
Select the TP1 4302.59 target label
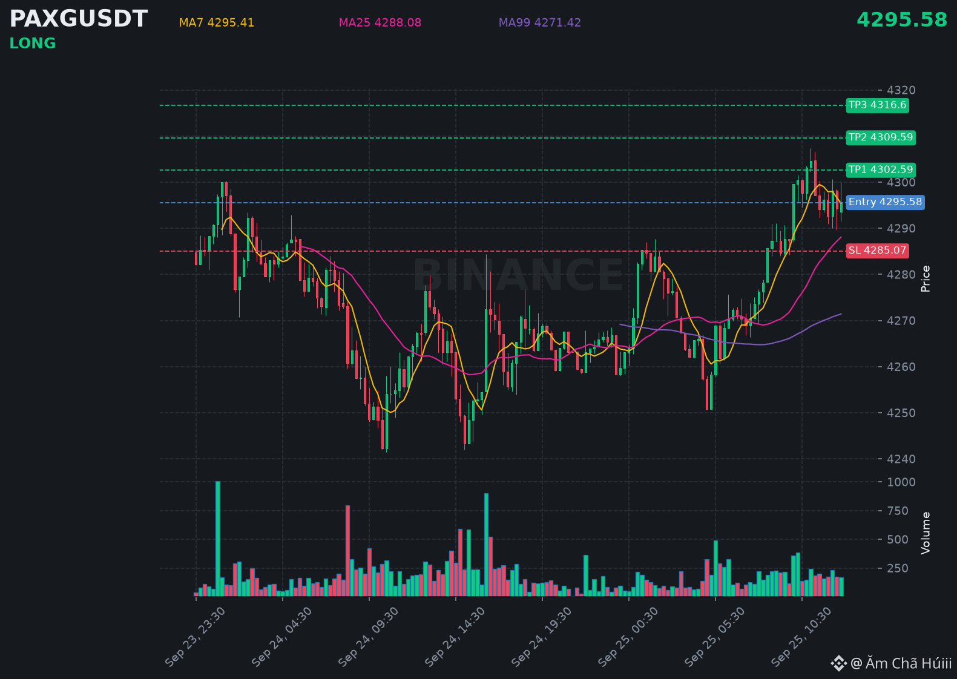(x=880, y=169)
